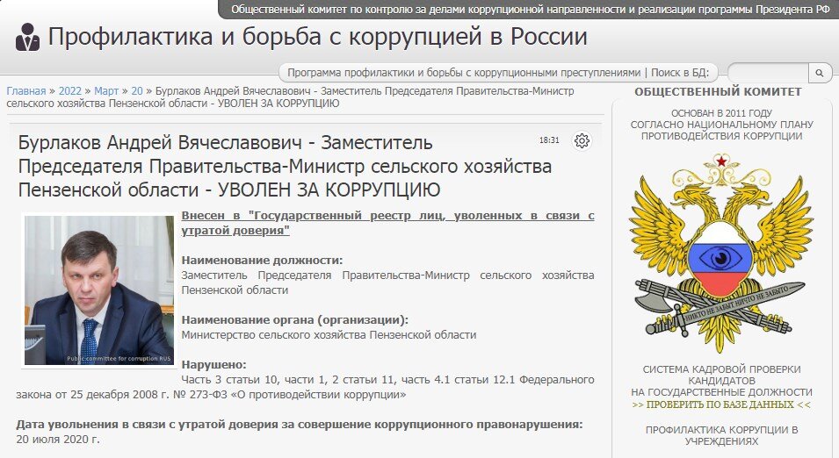Click the 'Общественный комитет по контролю' top banner
This screenshot has height=458, width=839.
[531, 10]
